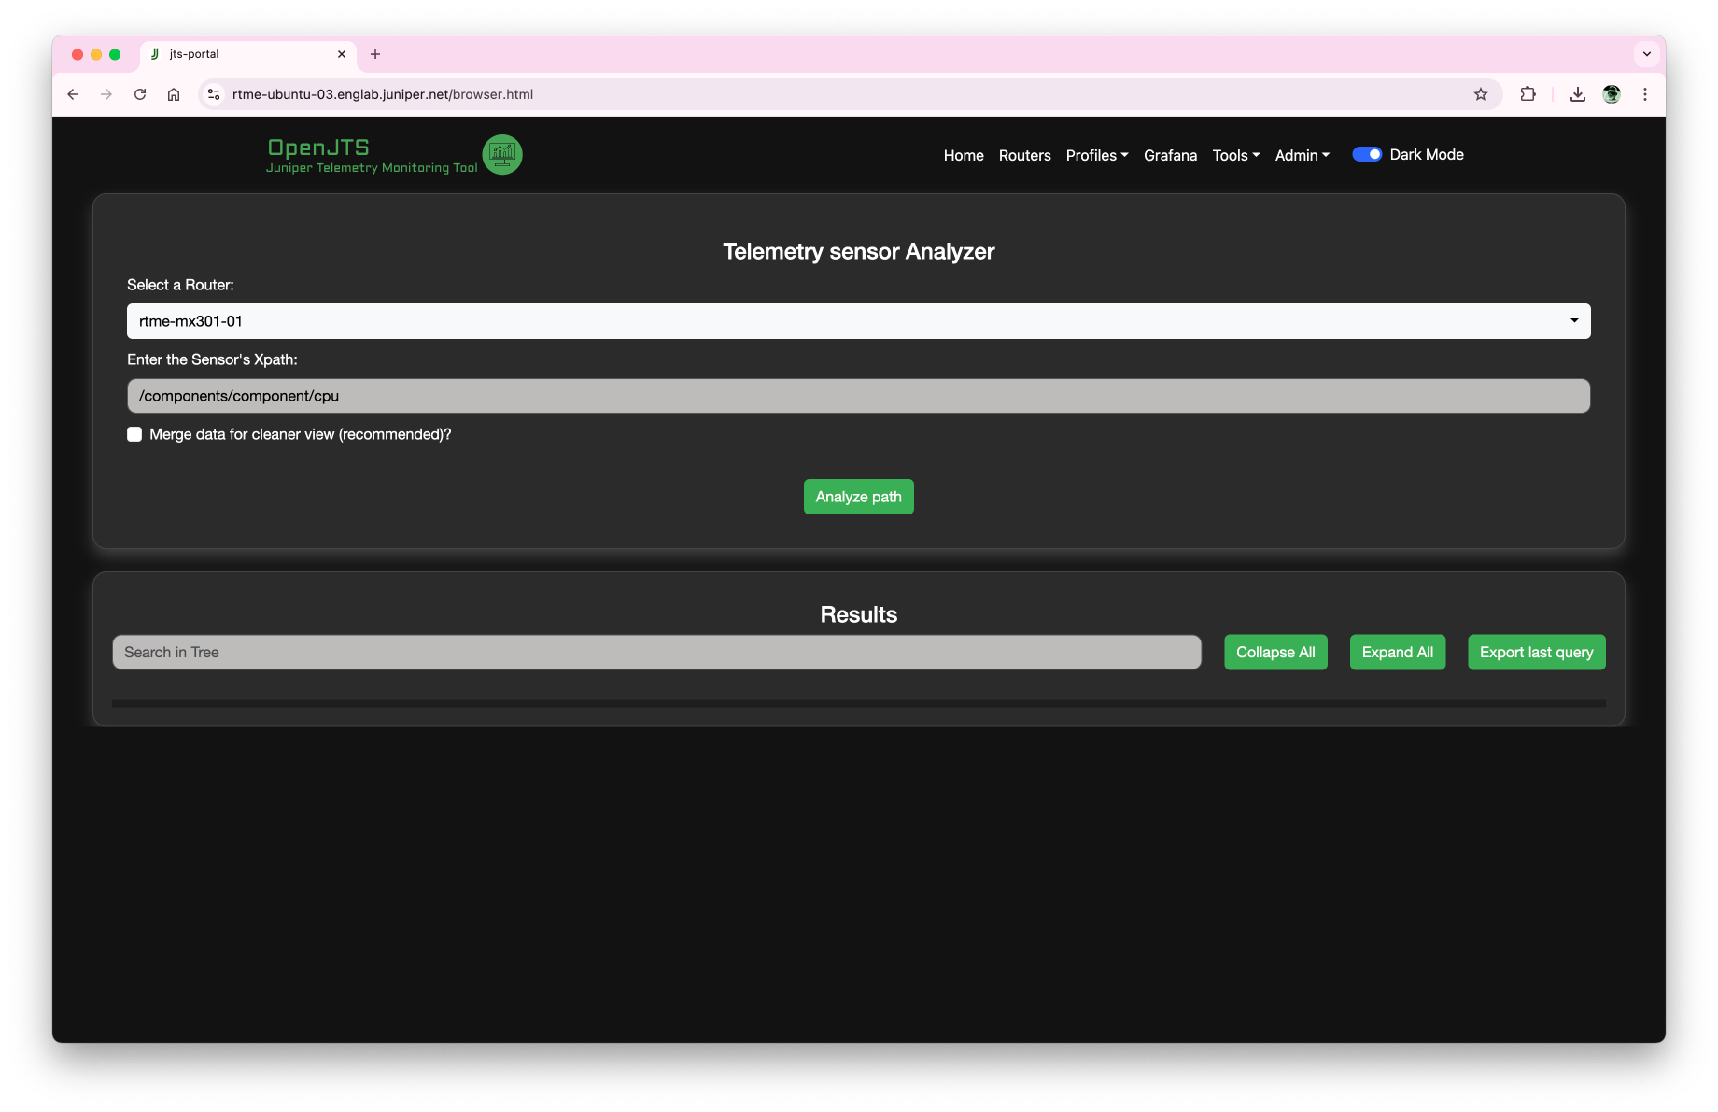Reload the page using the refresh icon
Image resolution: width=1718 pixels, height=1112 pixels.
[140, 94]
